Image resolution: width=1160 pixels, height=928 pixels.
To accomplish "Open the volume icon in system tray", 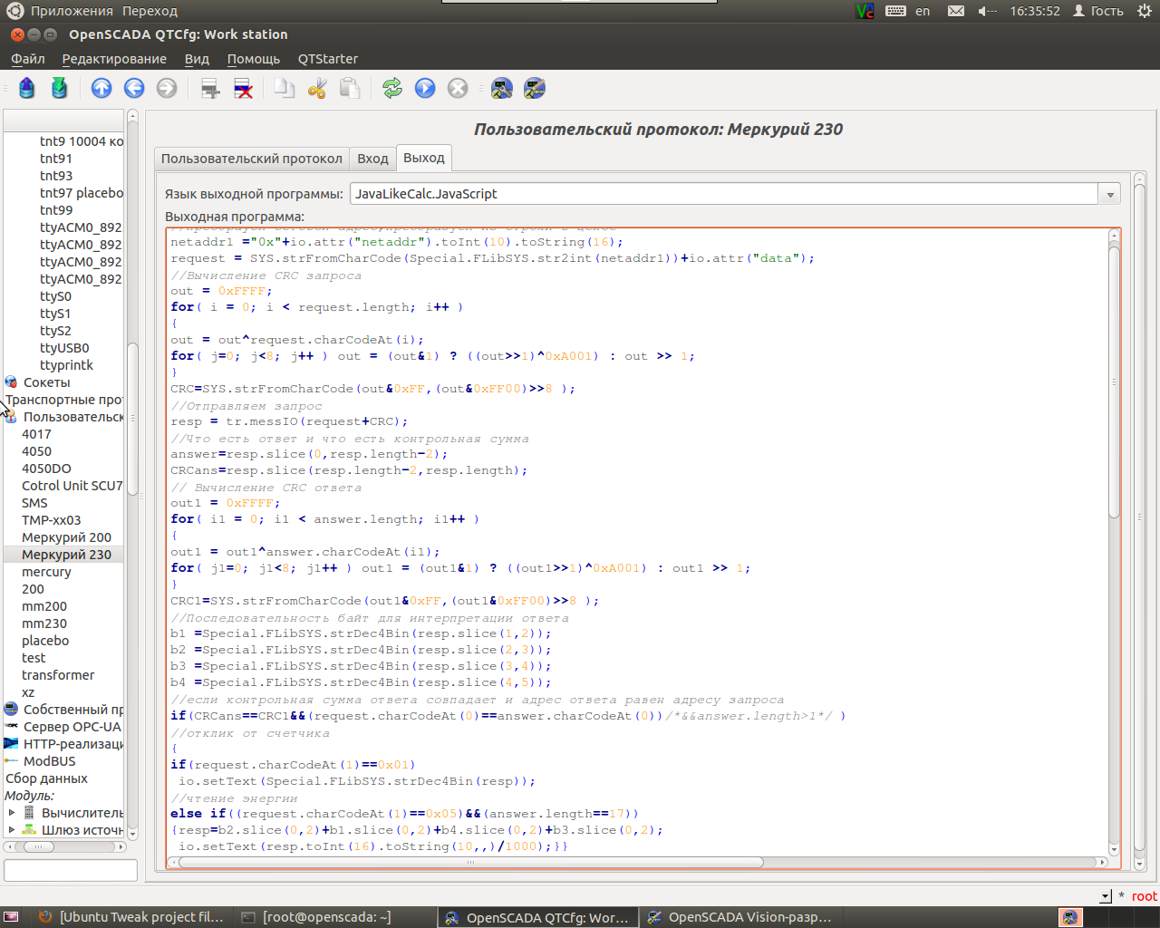I will [x=986, y=11].
